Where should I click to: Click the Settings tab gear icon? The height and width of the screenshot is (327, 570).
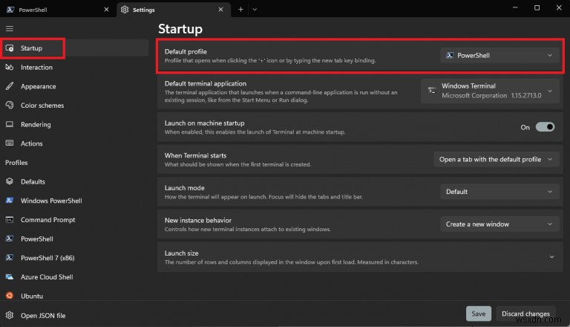point(125,10)
